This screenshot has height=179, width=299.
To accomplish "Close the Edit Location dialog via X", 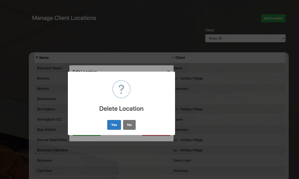I will point(168,71).
